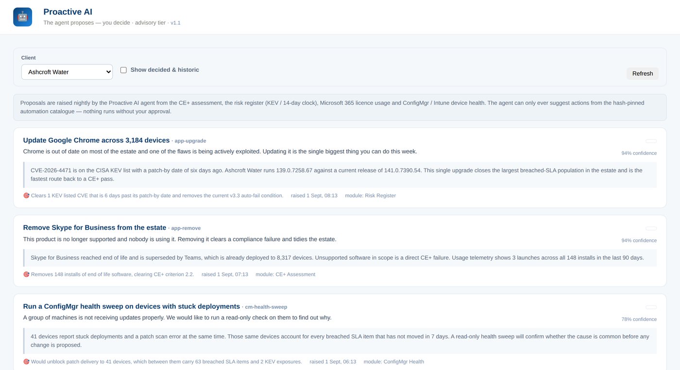Click the summary 'A group of machines is not receiving updates'
The image size is (680, 370).
pyautogui.click(x=177, y=318)
